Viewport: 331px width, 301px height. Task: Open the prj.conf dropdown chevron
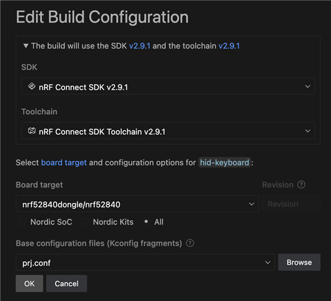click(268, 262)
